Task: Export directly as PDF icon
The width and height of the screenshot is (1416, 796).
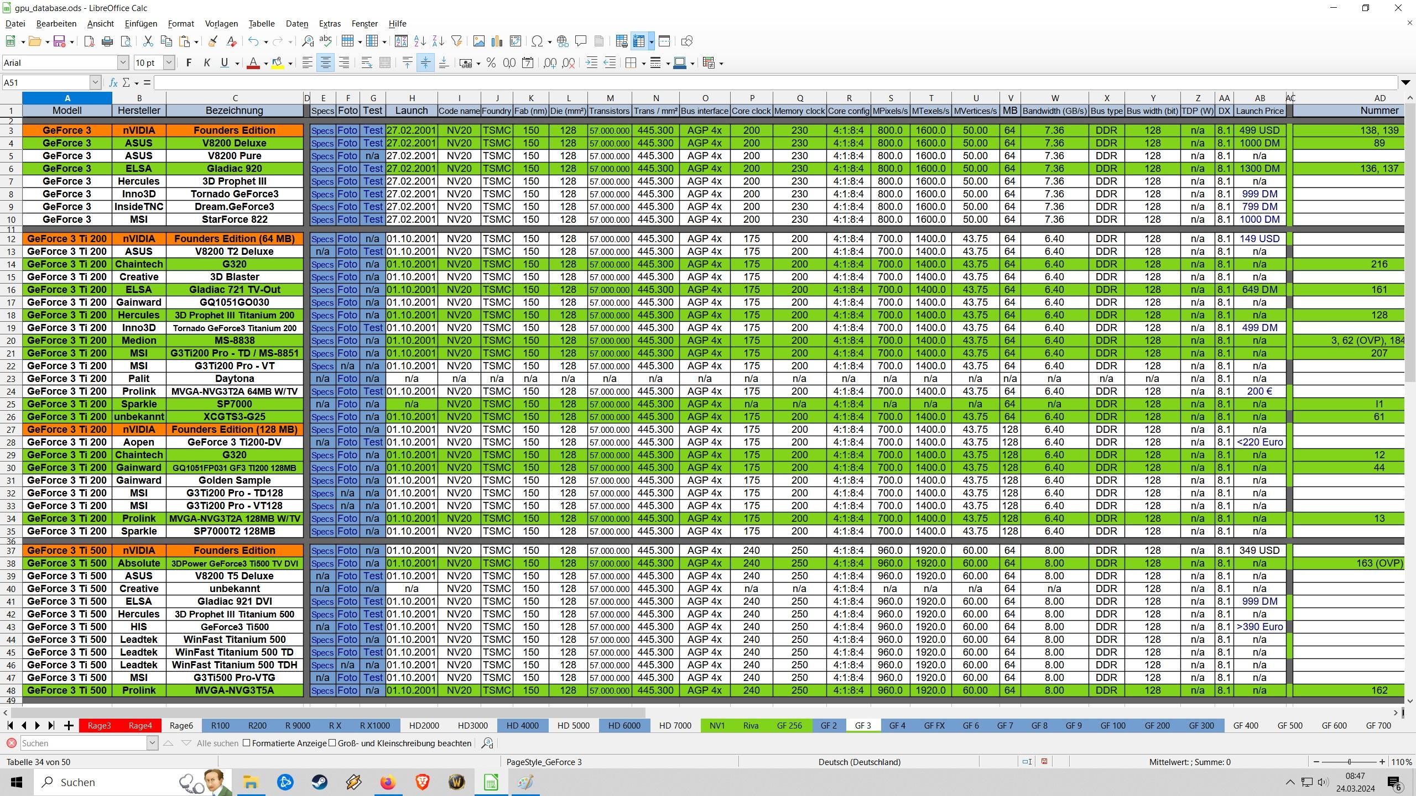Action: [89, 41]
